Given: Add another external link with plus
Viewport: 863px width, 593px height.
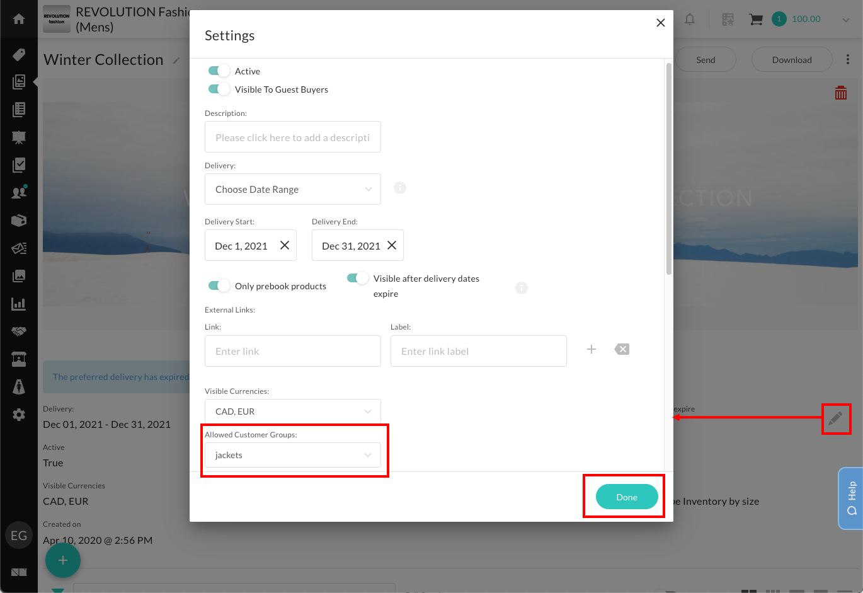Looking at the screenshot, I should coord(592,349).
